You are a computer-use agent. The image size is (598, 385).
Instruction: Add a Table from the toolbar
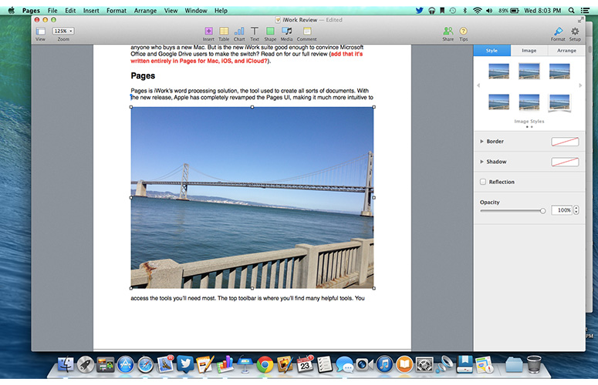[224, 31]
